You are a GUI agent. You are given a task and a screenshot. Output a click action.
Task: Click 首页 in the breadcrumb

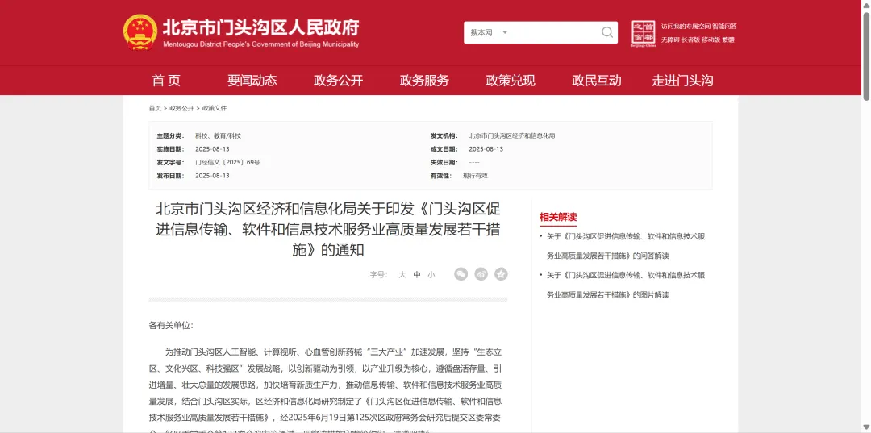tap(155, 108)
